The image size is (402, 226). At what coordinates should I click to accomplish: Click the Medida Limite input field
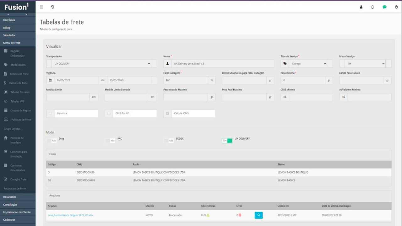click(68, 97)
